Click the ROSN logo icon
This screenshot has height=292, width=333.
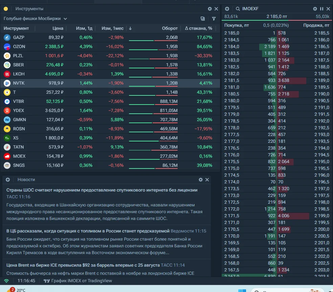point(7,129)
